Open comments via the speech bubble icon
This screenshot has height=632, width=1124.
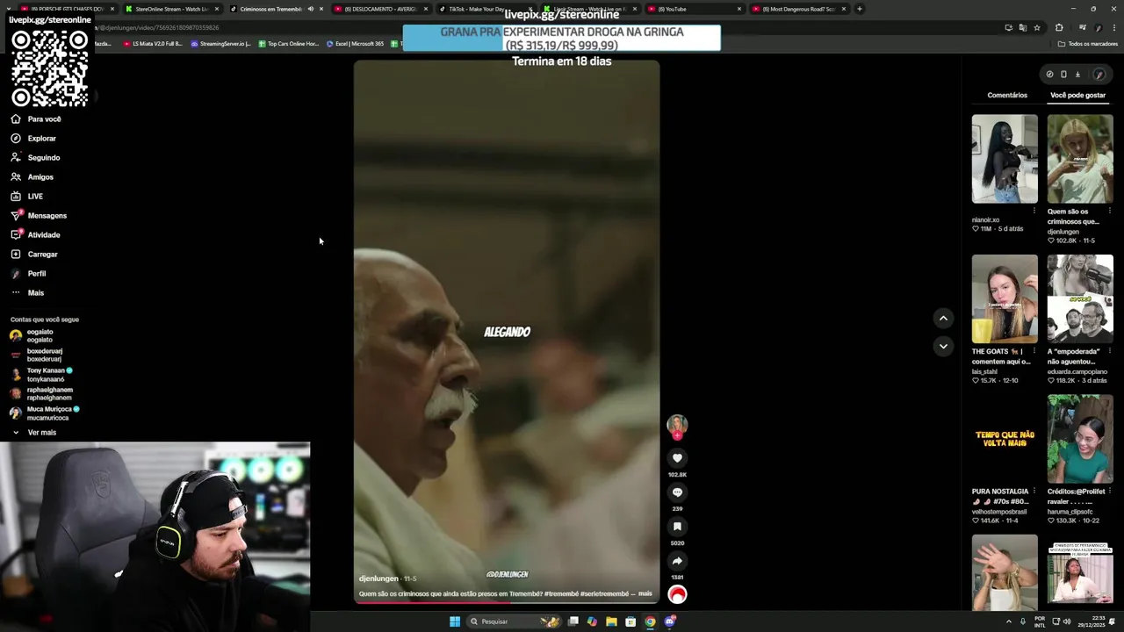pyautogui.click(x=677, y=492)
